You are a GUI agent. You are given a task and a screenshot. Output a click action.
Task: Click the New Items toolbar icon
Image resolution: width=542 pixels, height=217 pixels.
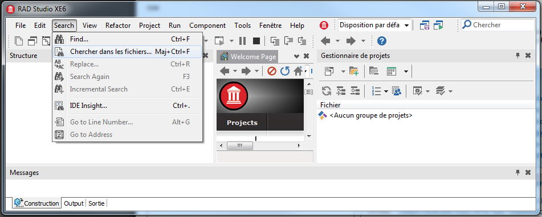tap(19, 41)
